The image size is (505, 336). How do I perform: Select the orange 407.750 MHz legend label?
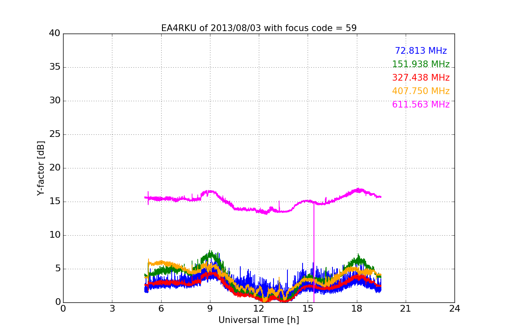(x=421, y=91)
